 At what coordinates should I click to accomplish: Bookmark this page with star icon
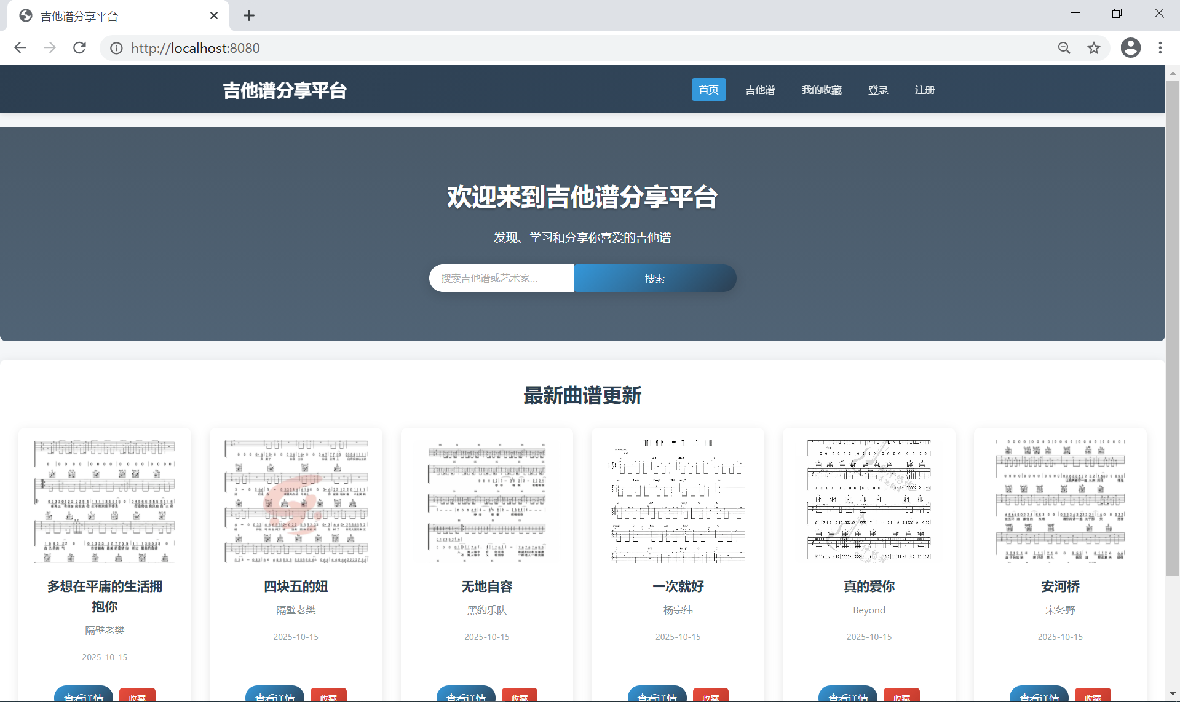click(1093, 48)
